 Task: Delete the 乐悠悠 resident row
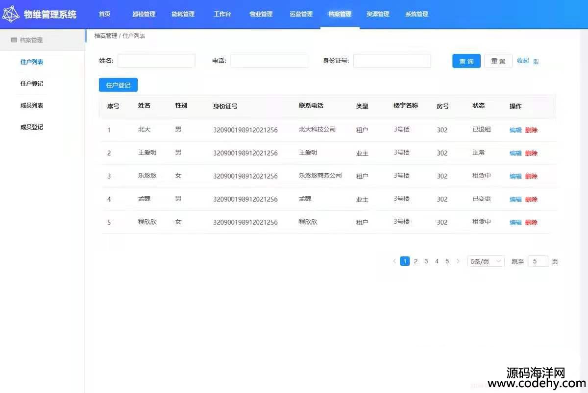coord(531,176)
